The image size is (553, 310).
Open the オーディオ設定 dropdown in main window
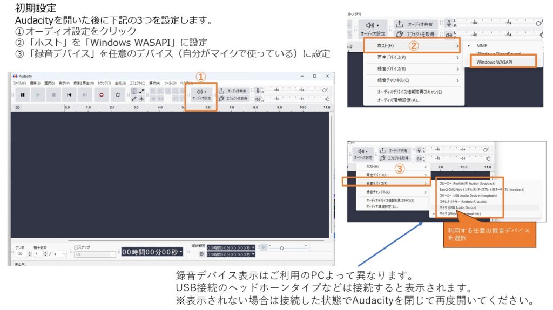201,94
